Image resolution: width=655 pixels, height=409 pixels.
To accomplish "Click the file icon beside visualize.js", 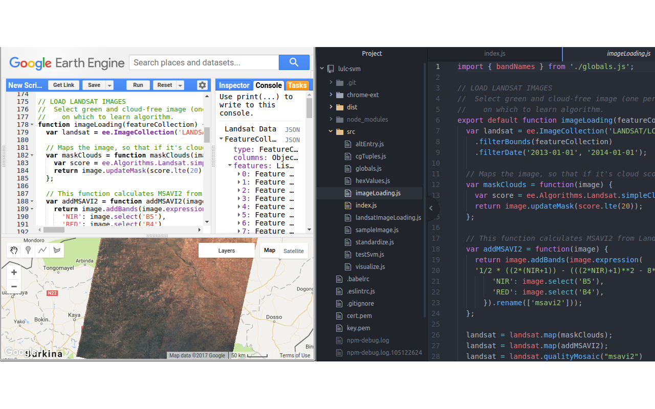I will pyautogui.click(x=349, y=267).
